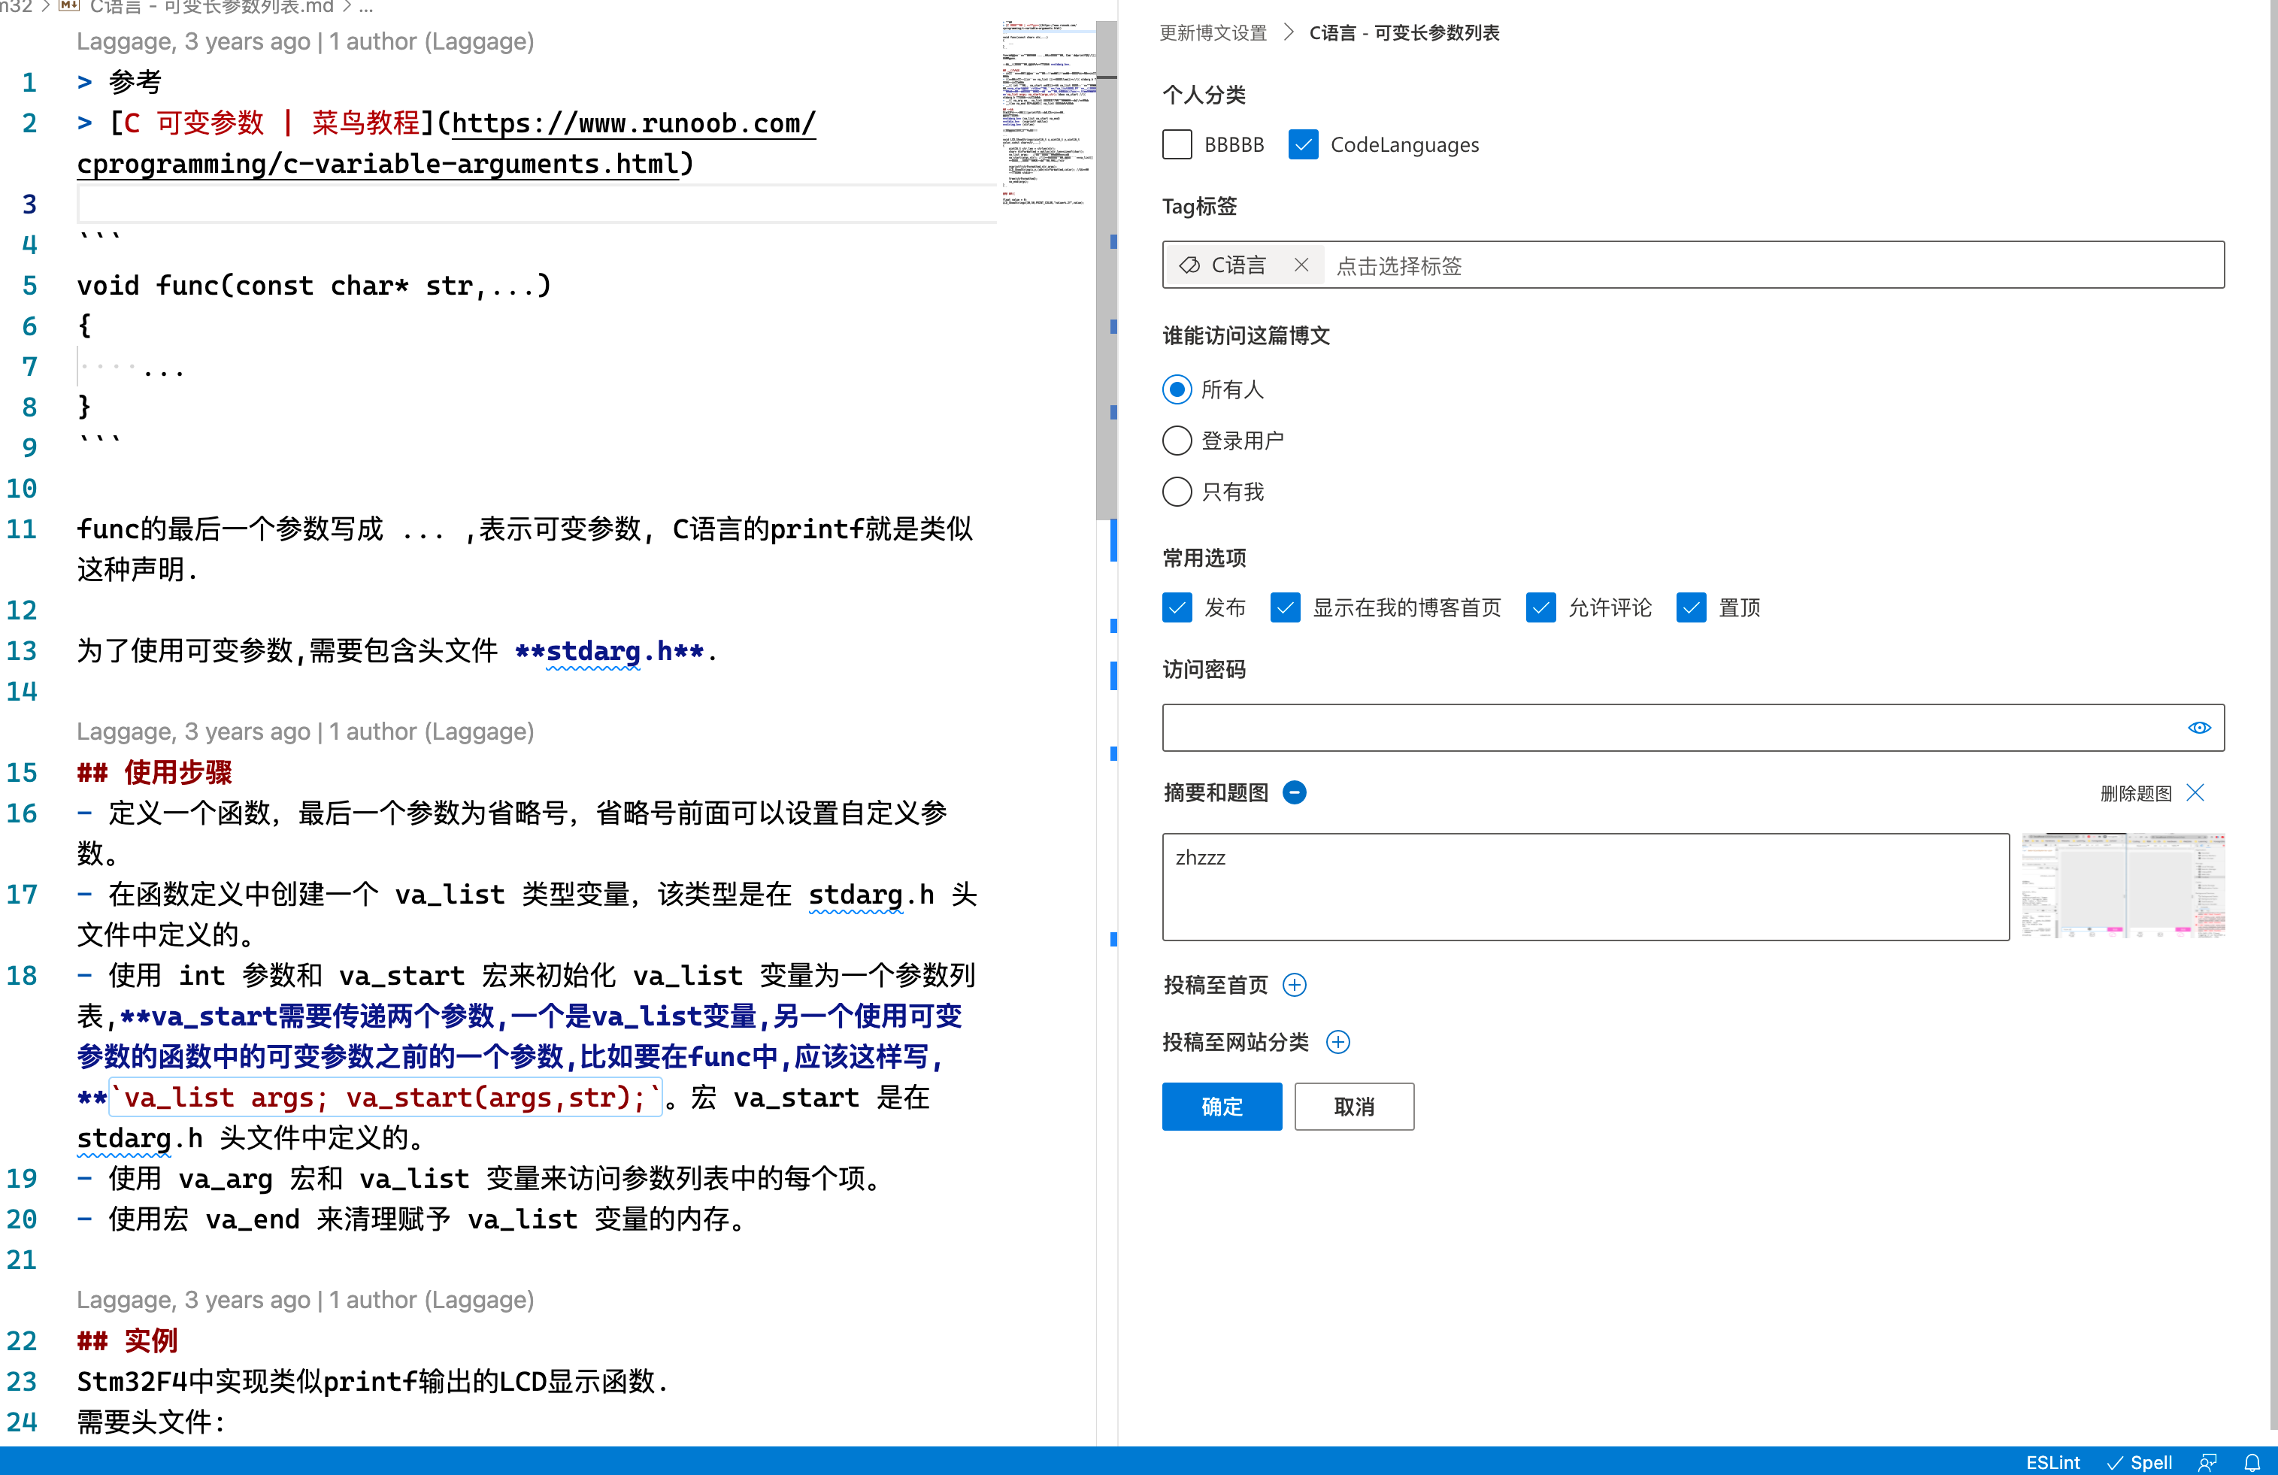The image size is (2278, 1475).
Task: Select the 登录用户 radio option
Action: pyautogui.click(x=1177, y=441)
